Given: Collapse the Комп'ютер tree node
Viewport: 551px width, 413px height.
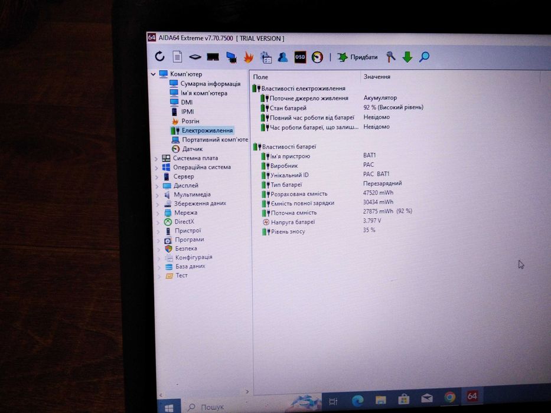Looking at the screenshot, I should (x=153, y=74).
